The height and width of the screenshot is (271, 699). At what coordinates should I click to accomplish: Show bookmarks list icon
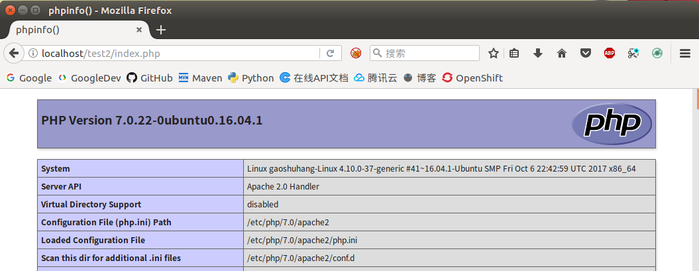click(515, 53)
